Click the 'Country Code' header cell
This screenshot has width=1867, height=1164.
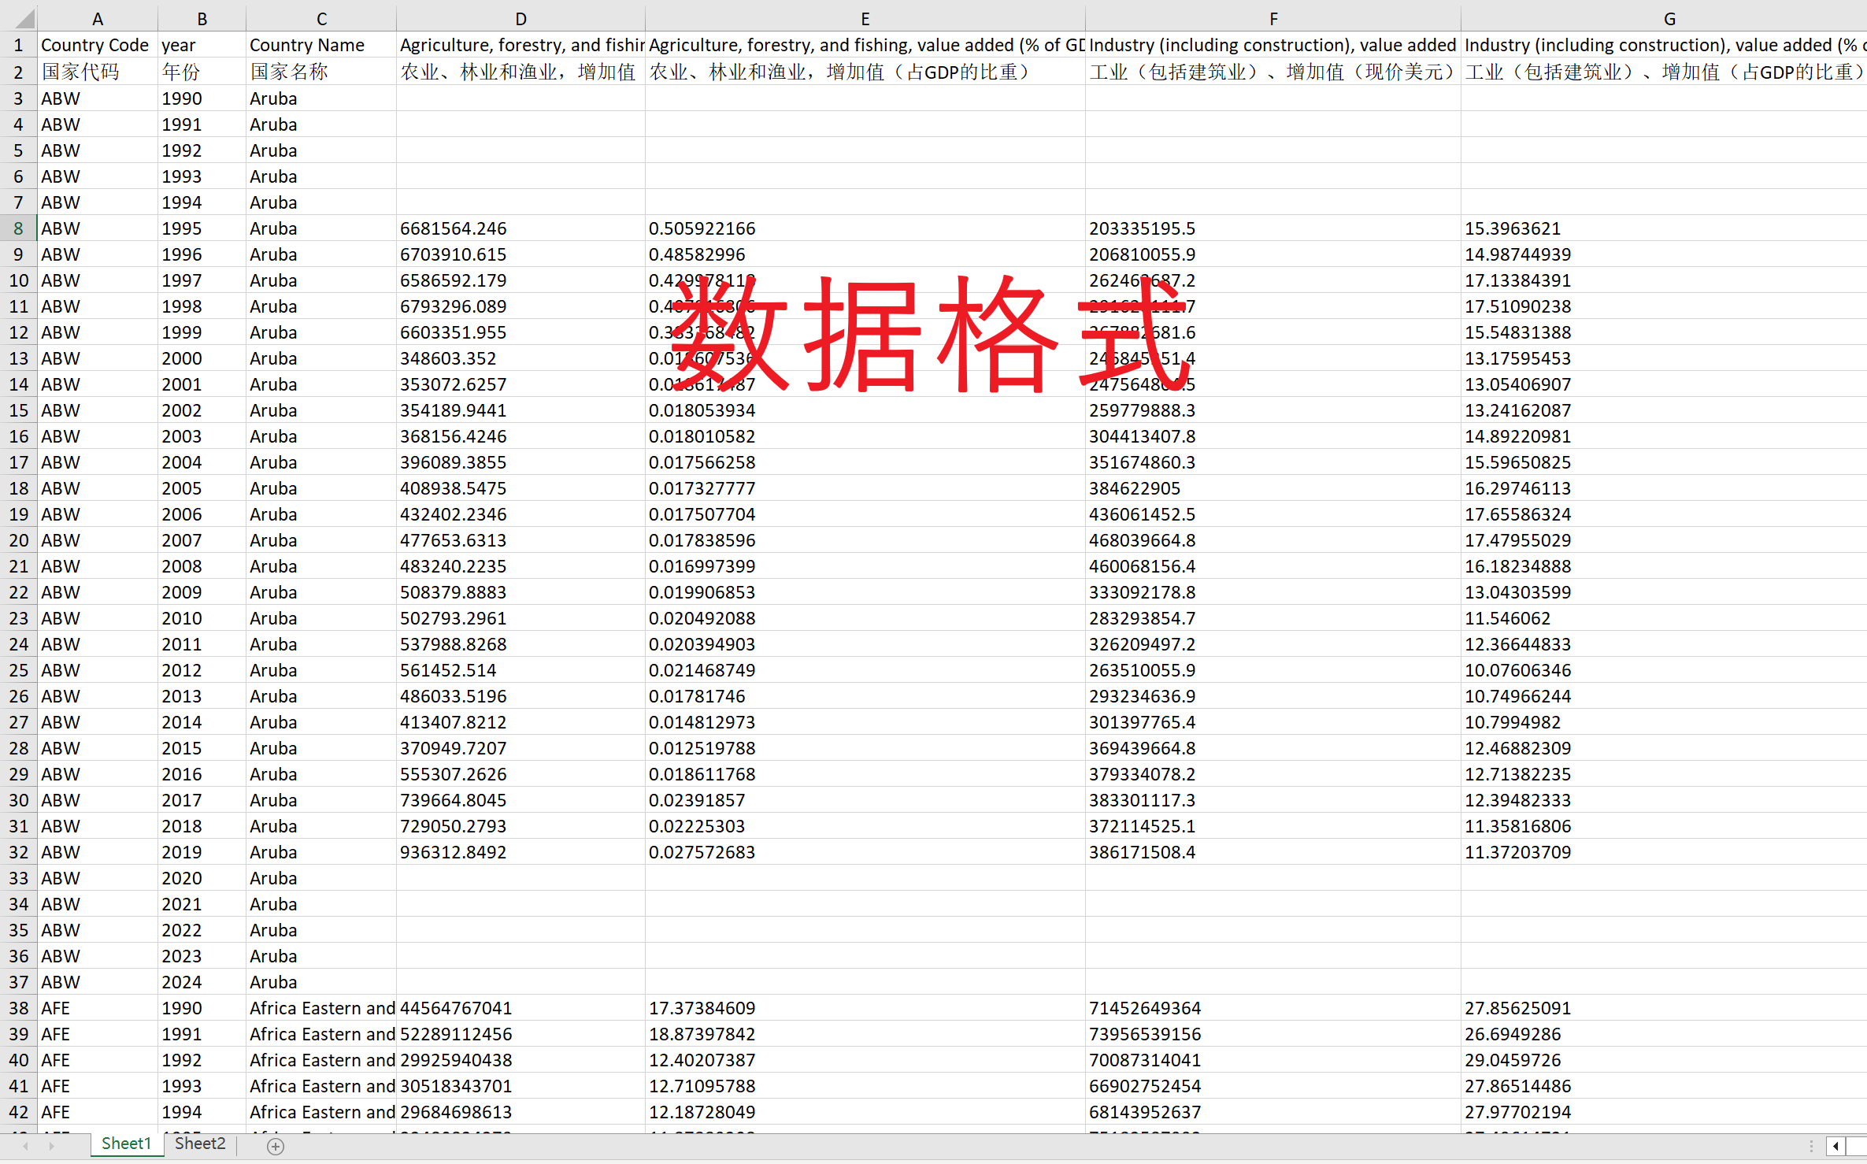point(95,45)
